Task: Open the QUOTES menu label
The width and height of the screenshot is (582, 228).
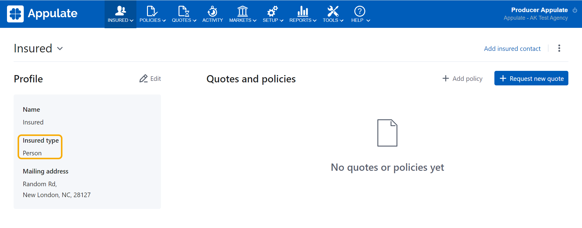Action: coord(181,20)
